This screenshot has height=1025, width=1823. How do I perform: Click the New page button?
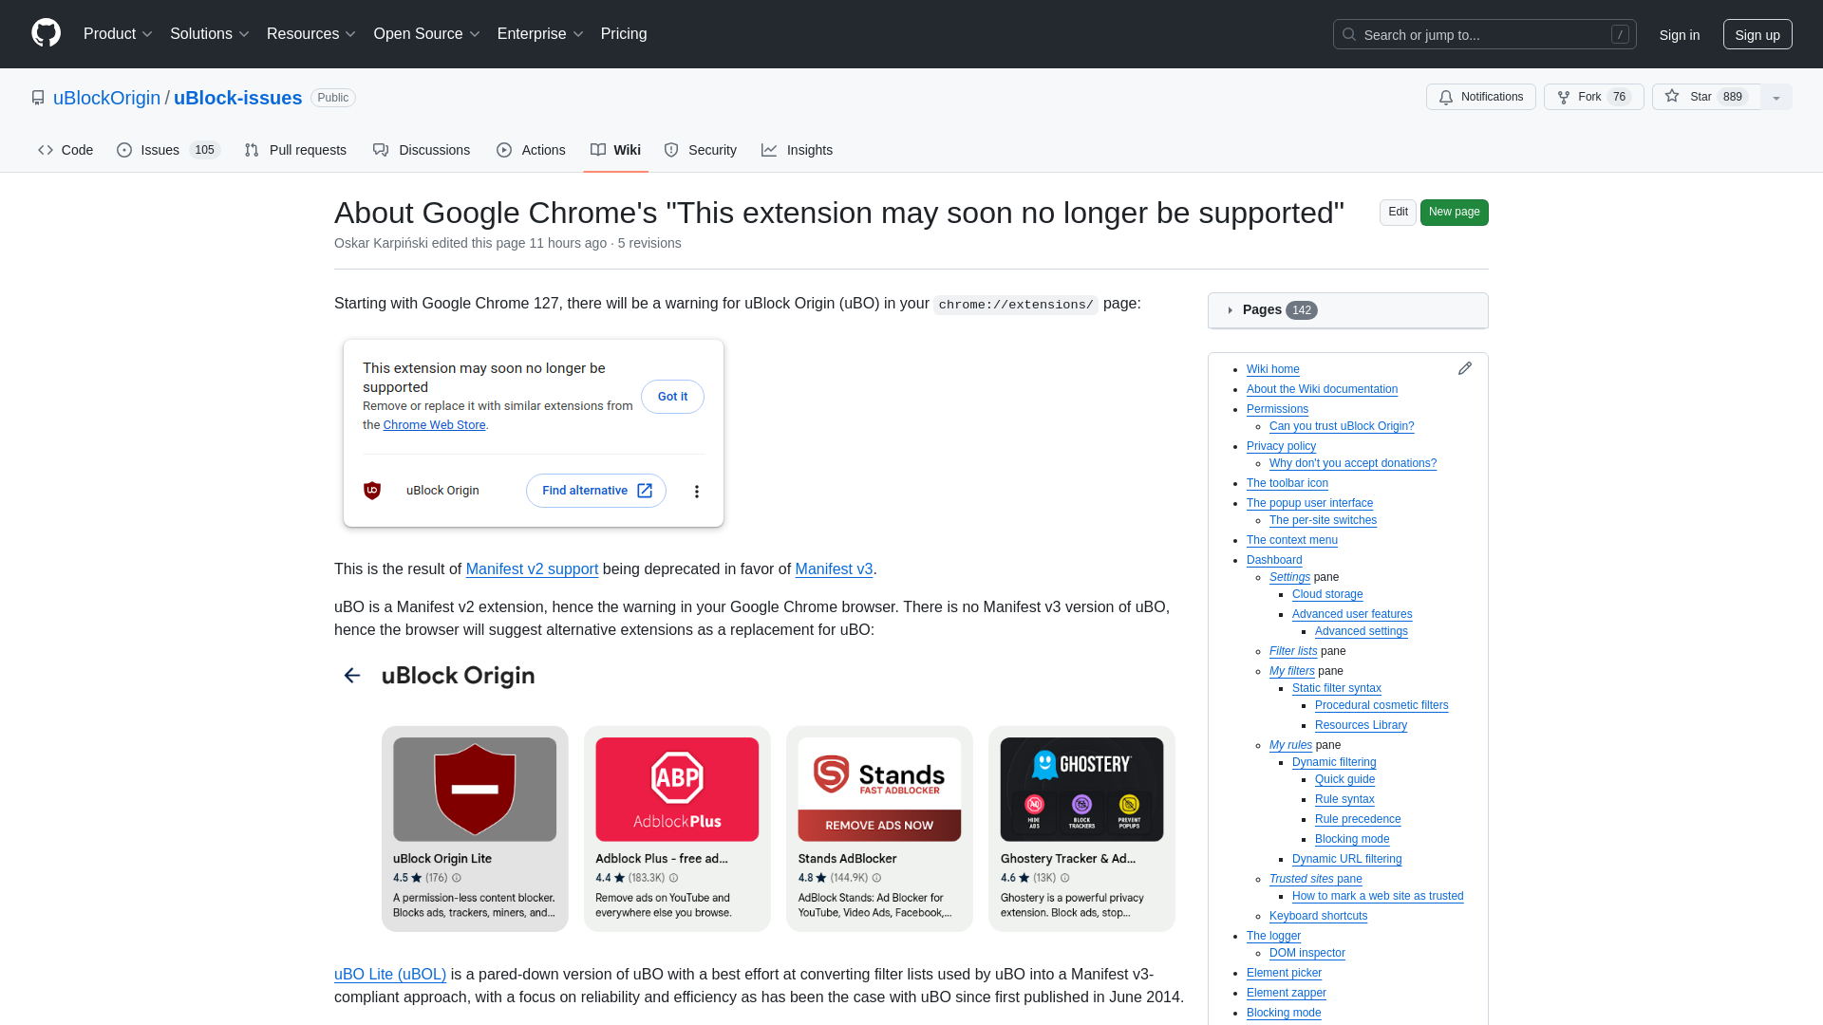1454,212
